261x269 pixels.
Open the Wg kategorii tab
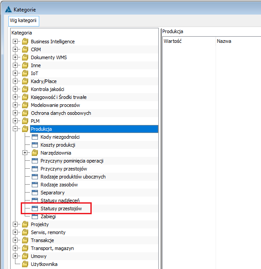tap(24, 21)
